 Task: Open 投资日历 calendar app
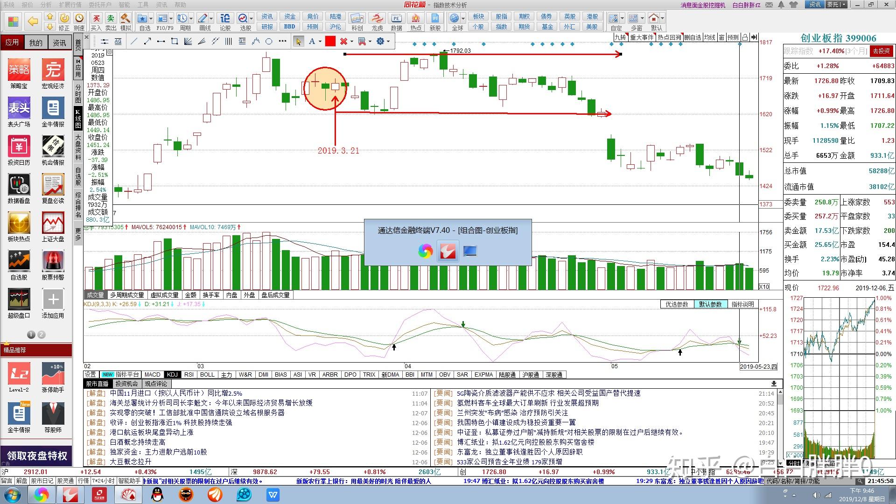[19, 150]
